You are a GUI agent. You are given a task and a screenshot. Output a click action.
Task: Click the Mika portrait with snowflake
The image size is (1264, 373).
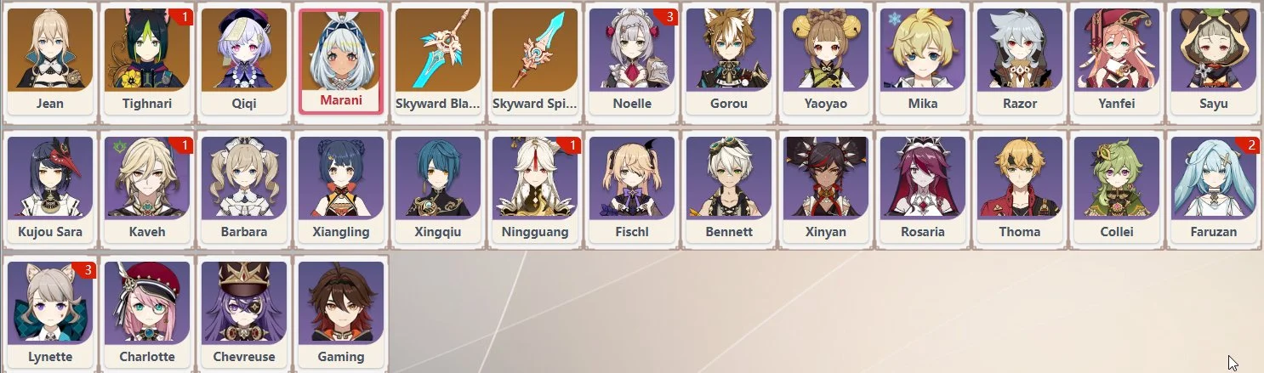923,49
